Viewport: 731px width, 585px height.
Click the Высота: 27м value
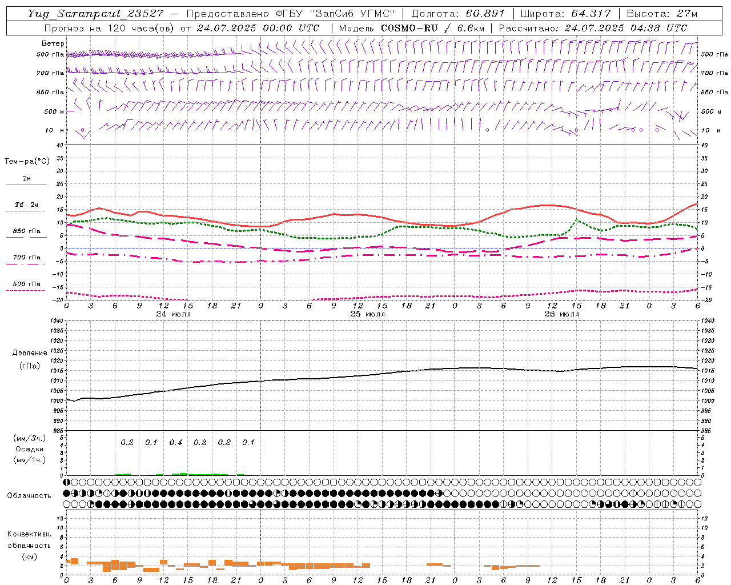tap(662, 14)
